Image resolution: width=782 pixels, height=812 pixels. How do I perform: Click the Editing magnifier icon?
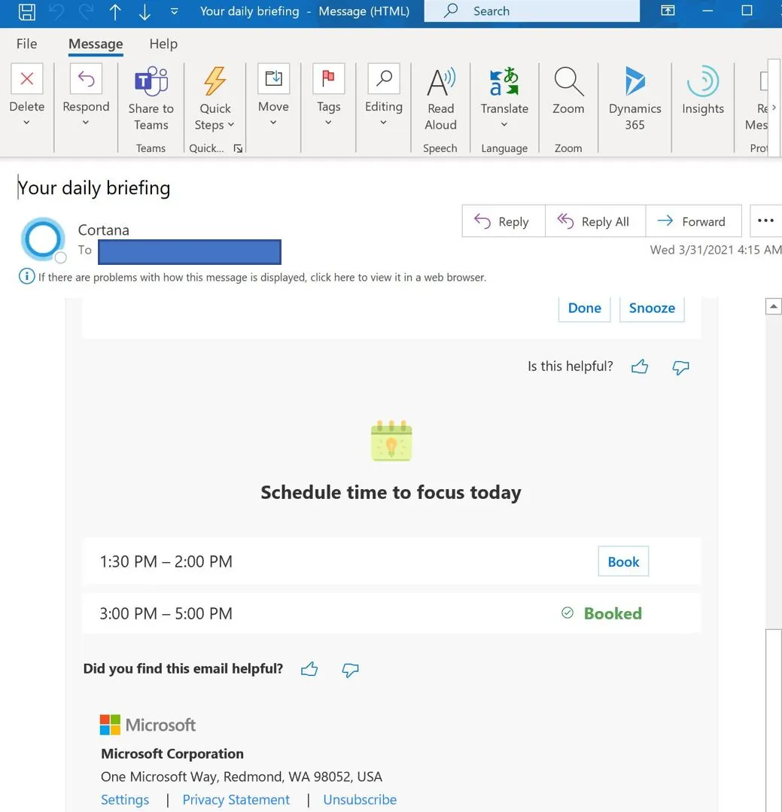[x=384, y=79]
